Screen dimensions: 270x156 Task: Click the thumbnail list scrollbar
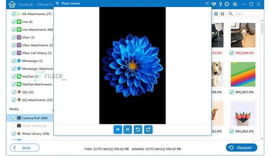click(262, 28)
